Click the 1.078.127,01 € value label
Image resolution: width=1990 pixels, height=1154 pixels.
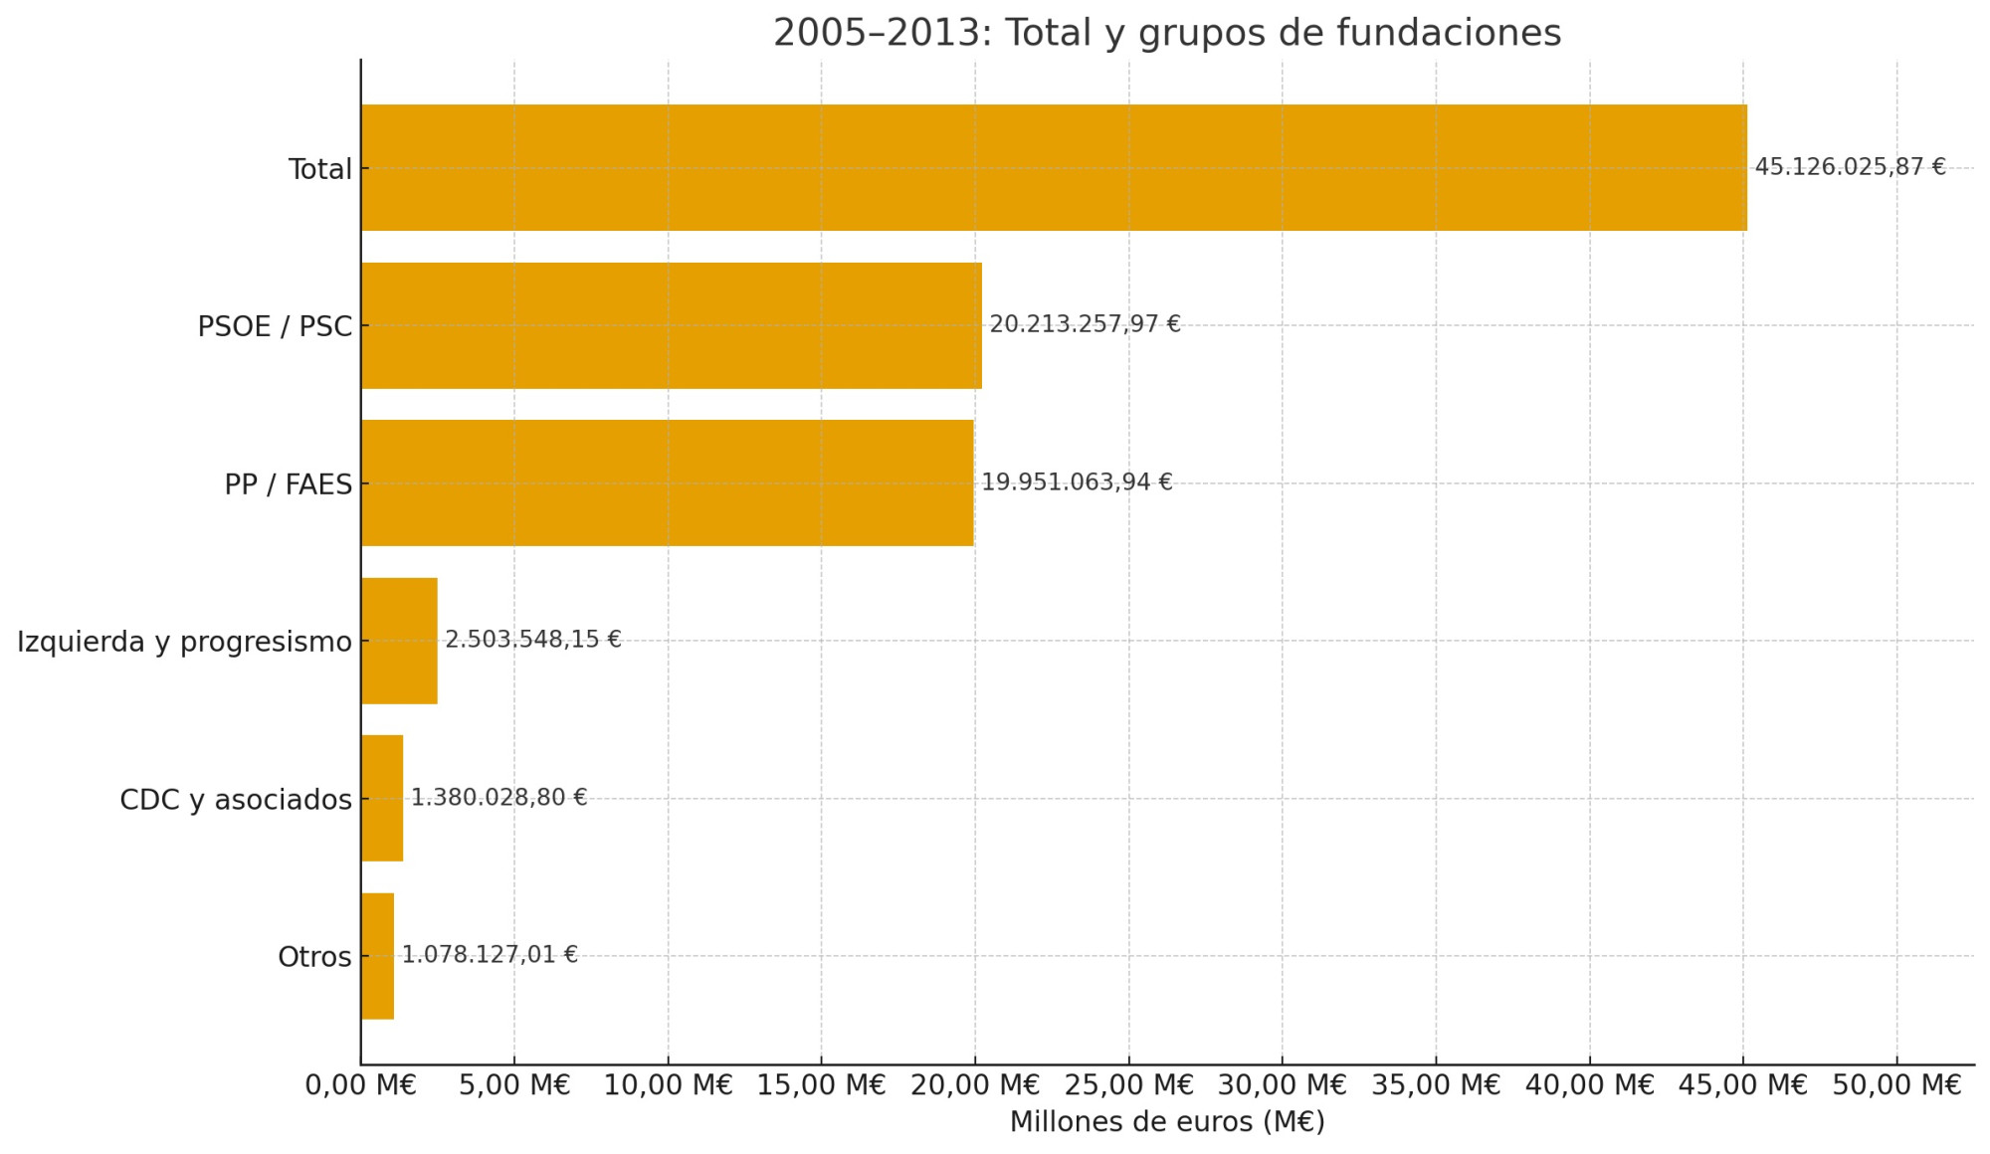490,955
